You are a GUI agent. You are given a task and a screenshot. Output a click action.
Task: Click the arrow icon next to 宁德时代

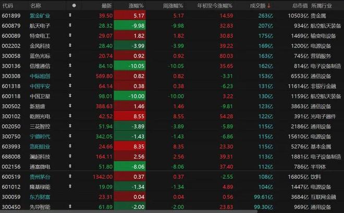(70, 136)
